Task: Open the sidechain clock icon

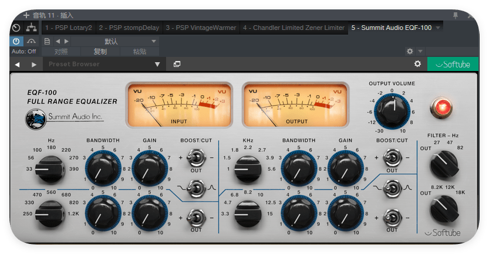Action: point(16,28)
